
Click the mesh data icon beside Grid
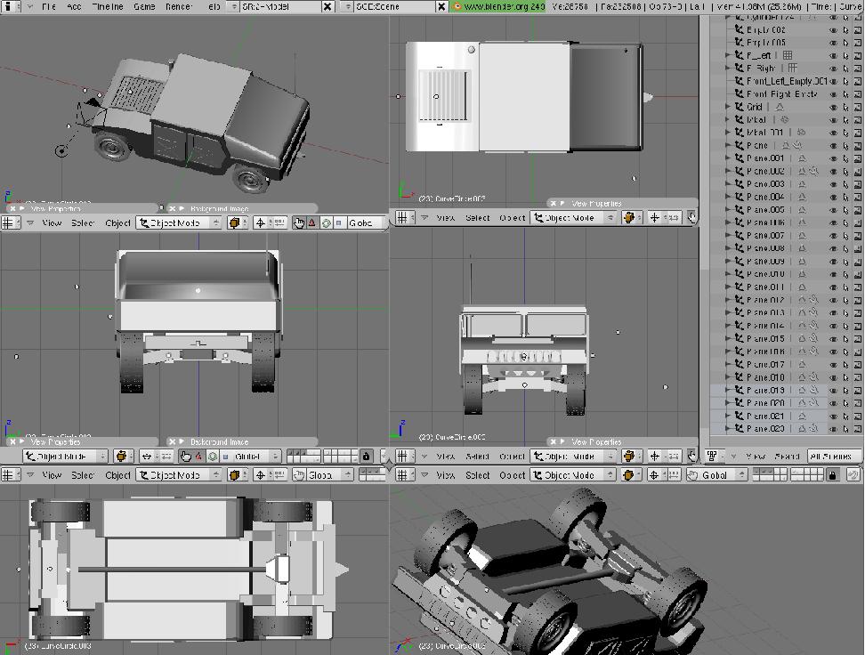[x=780, y=107]
